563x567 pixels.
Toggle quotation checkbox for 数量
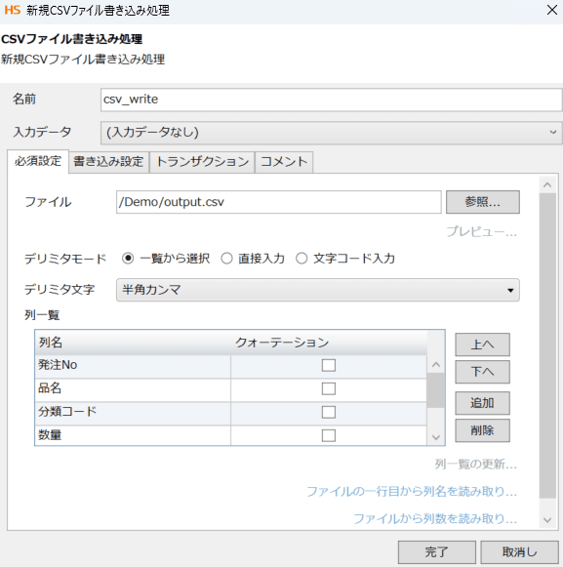click(x=329, y=435)
